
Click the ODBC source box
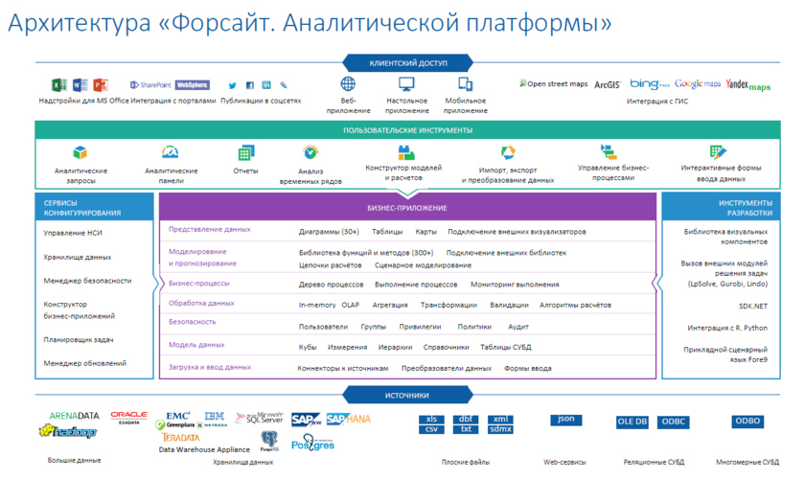674,422
